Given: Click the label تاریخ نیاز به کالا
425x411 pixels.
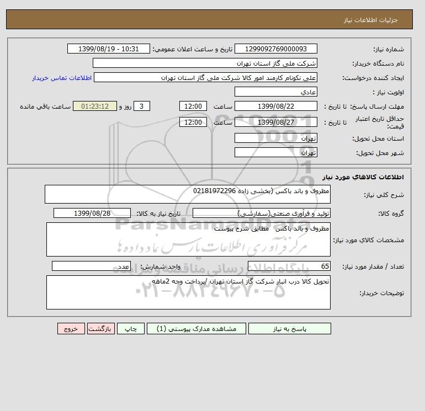Looking at the screenshot, I should pyautogui.click(x=158, y=213).
